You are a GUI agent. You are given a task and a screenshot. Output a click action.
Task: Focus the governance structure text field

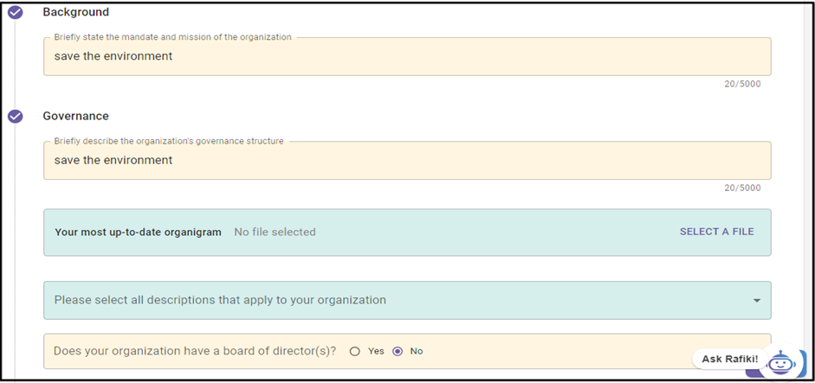pyautogui.click(x=407, y=160)
